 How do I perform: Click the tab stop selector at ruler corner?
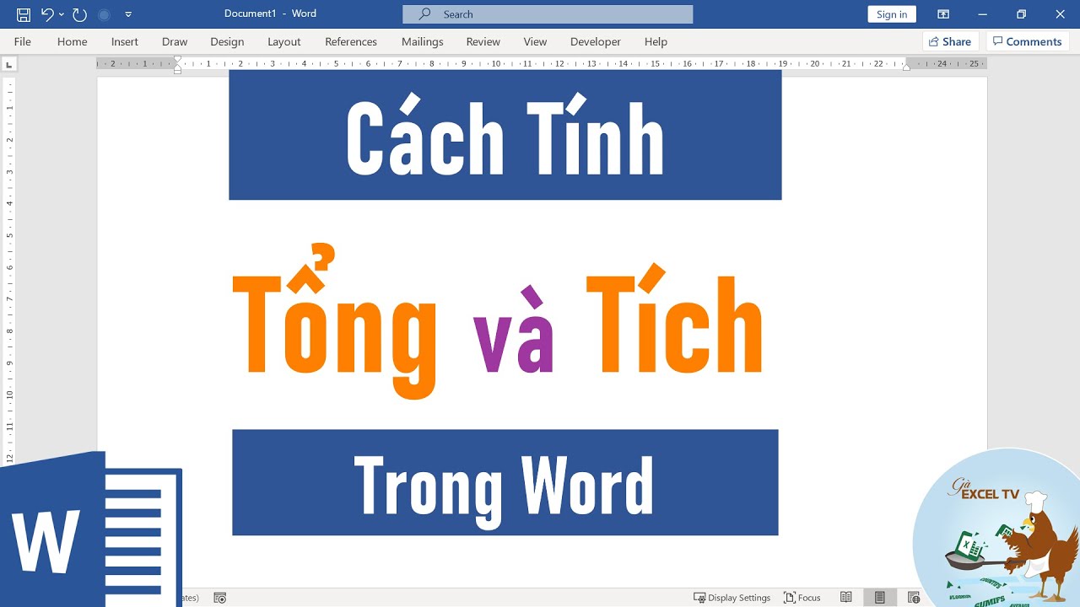pos(9,64)
